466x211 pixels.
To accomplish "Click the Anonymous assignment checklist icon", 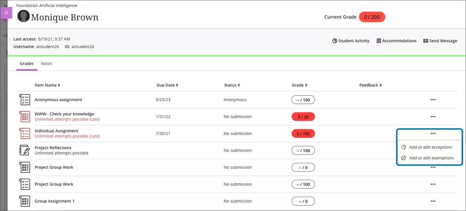I will pos(24,99).
